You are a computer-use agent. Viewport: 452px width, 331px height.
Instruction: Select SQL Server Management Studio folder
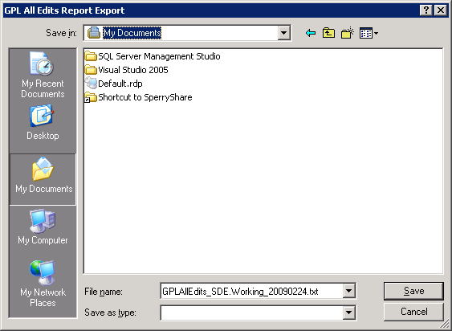(x=153, y=56)
